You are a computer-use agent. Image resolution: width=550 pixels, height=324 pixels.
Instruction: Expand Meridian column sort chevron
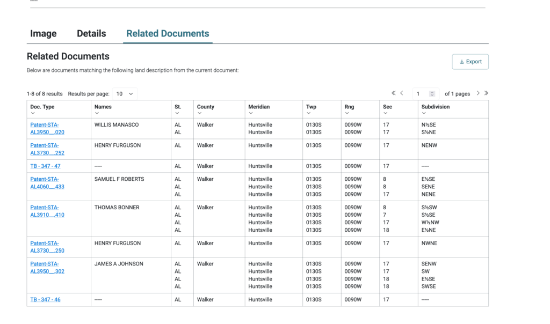click(x=250, y=113)
